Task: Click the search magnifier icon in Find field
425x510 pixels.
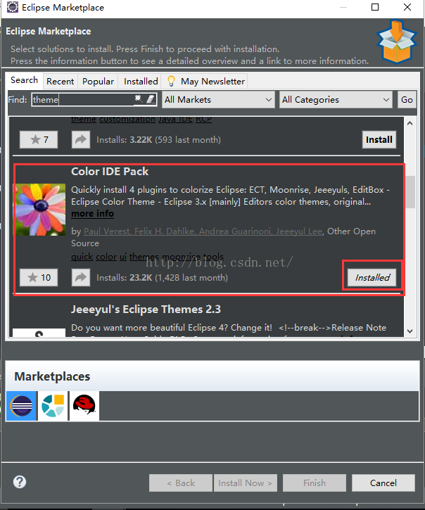Action: 139,98
